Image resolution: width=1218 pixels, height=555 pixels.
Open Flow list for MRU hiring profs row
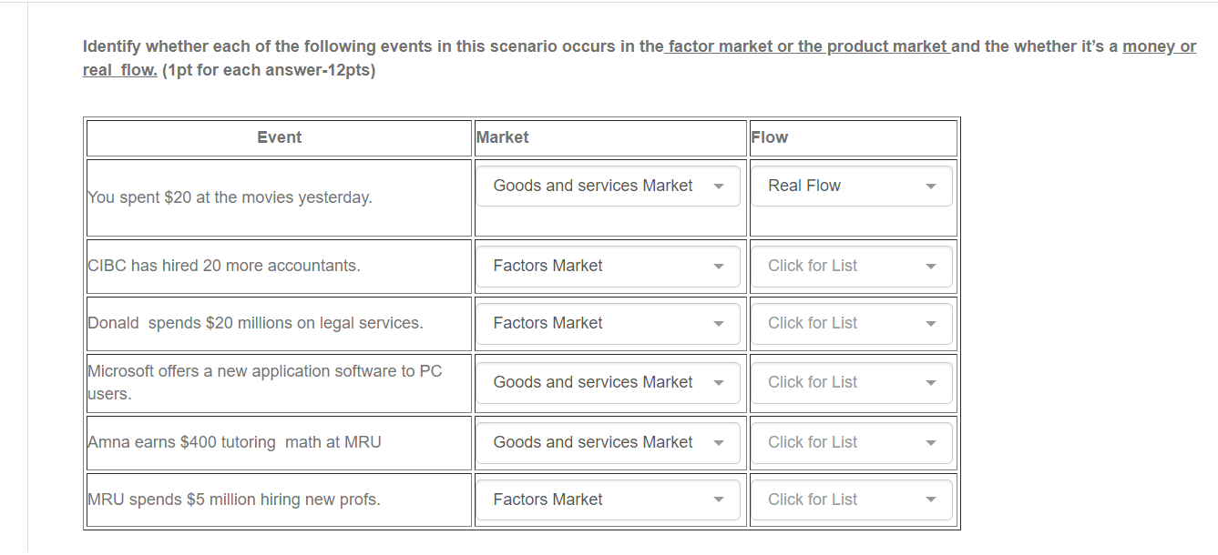pyautogui.click(x=852, y=499)
